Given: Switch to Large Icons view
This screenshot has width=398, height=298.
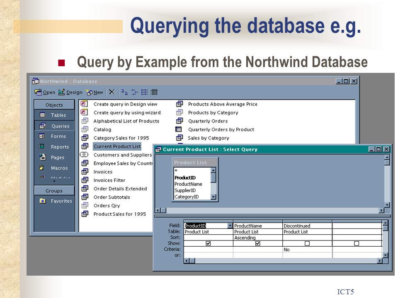Looking at the screenshot, I should click(124, 92).
